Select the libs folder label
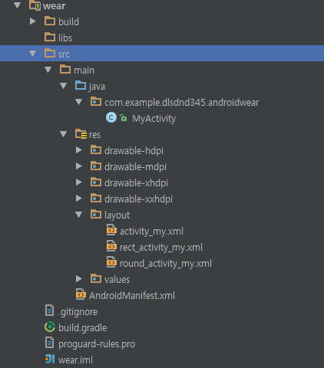This screenshot has height=368, width=324. 65,38
